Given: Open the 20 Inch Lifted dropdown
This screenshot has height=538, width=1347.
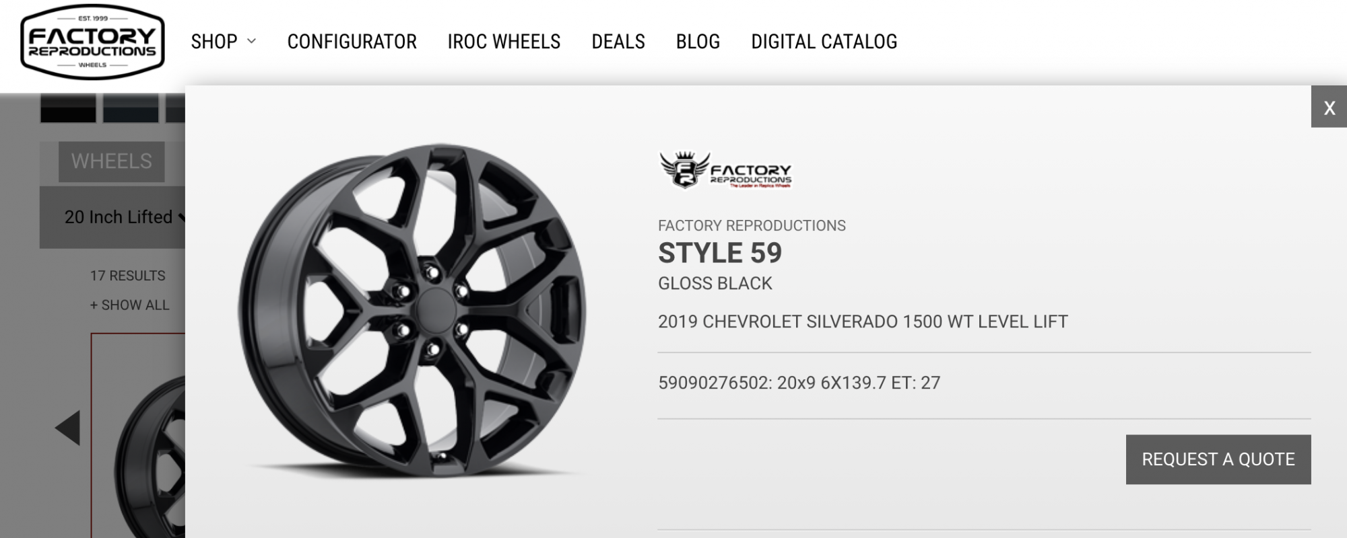Looking at the screenshot, I should click(x=121, y=217).
